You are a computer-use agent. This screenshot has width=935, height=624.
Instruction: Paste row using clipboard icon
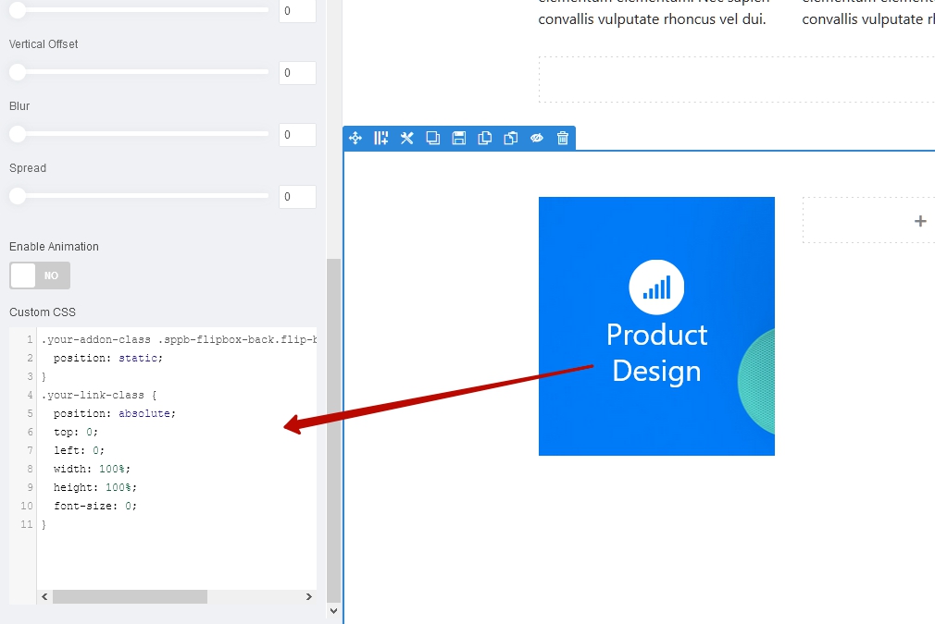pyautogui.click(x=510, y=139)
